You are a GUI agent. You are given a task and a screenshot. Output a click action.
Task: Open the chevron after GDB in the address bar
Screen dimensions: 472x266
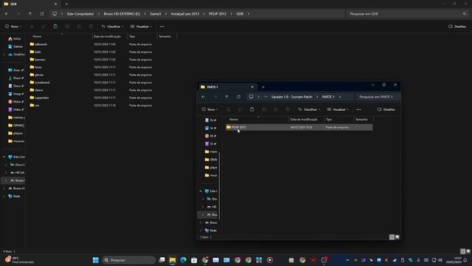point(249,14)
